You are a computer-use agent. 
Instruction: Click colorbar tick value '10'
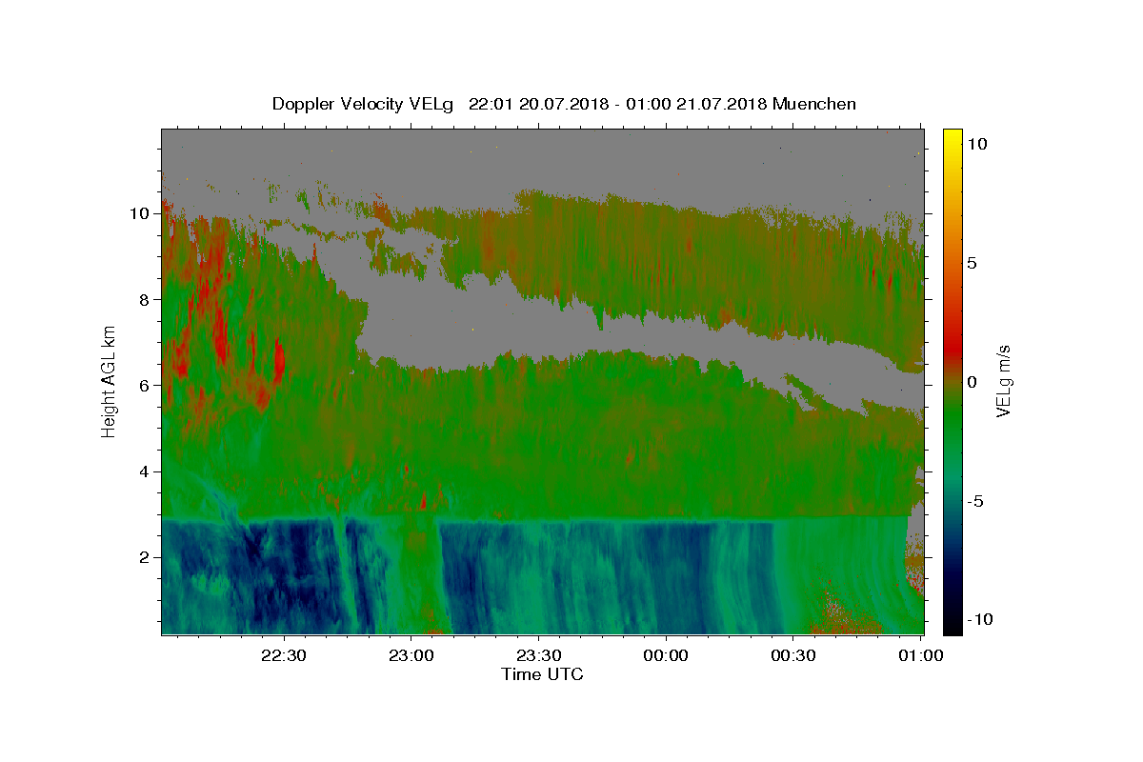pos(977,144)
